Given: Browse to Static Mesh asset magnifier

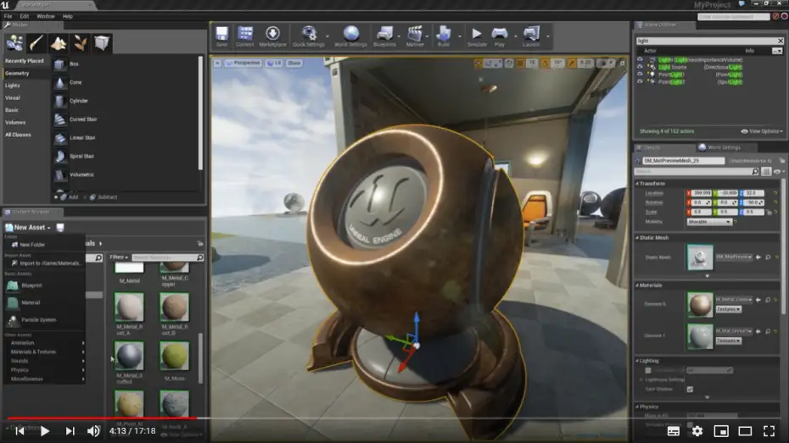Looking at the screenshot, I should tap(768, 257).
